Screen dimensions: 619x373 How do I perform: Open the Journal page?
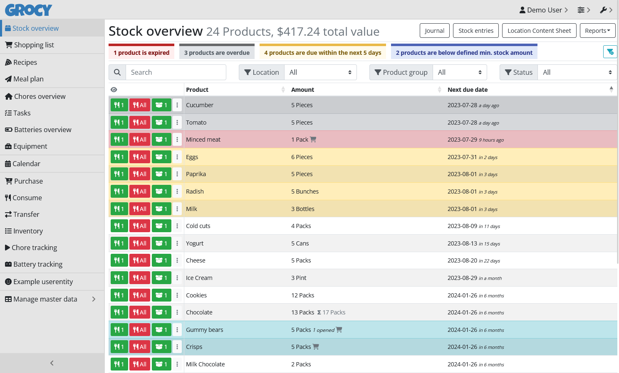(x=435, y=31)
